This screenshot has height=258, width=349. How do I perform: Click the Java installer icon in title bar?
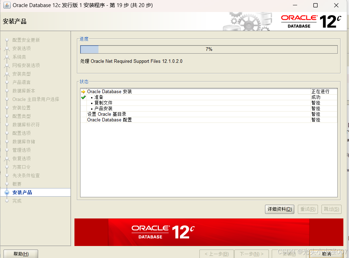tap(7, 5)
